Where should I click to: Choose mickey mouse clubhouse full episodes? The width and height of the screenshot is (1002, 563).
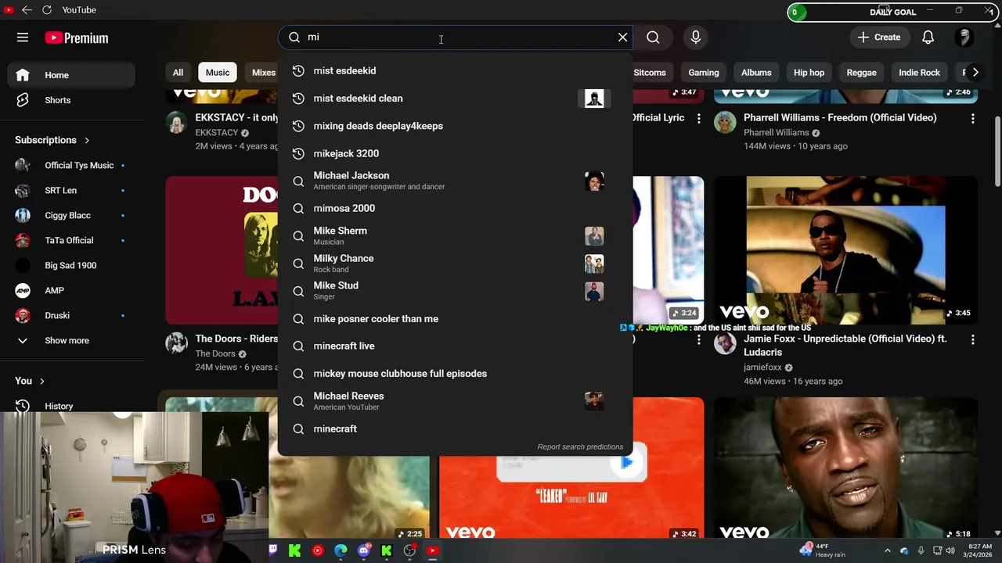[455, 374]
